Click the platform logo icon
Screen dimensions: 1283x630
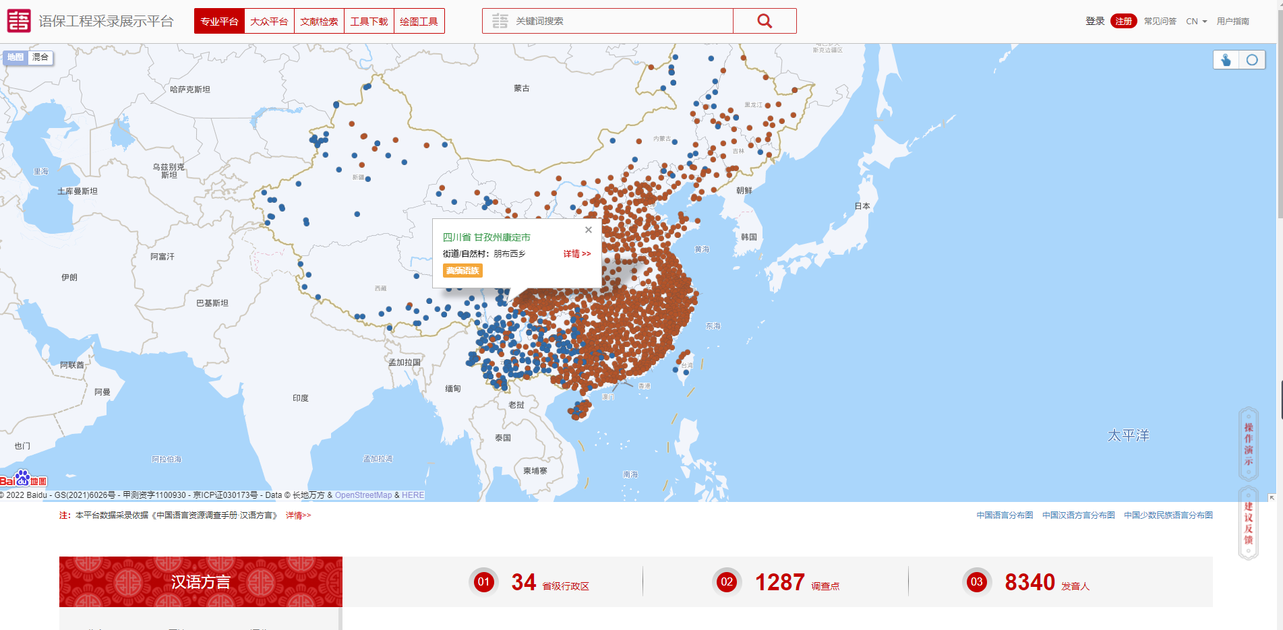pos(19,21)
